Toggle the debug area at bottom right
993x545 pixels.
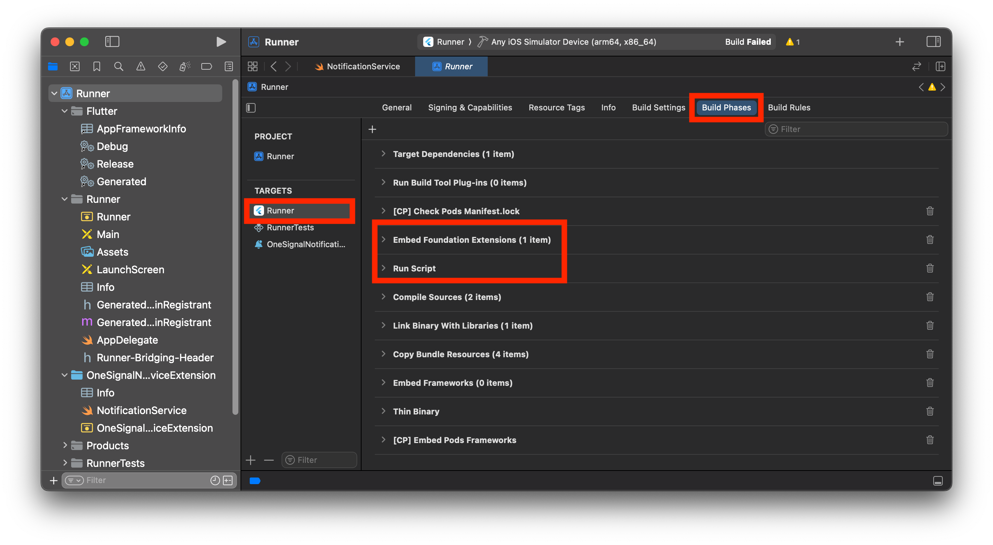938,480
